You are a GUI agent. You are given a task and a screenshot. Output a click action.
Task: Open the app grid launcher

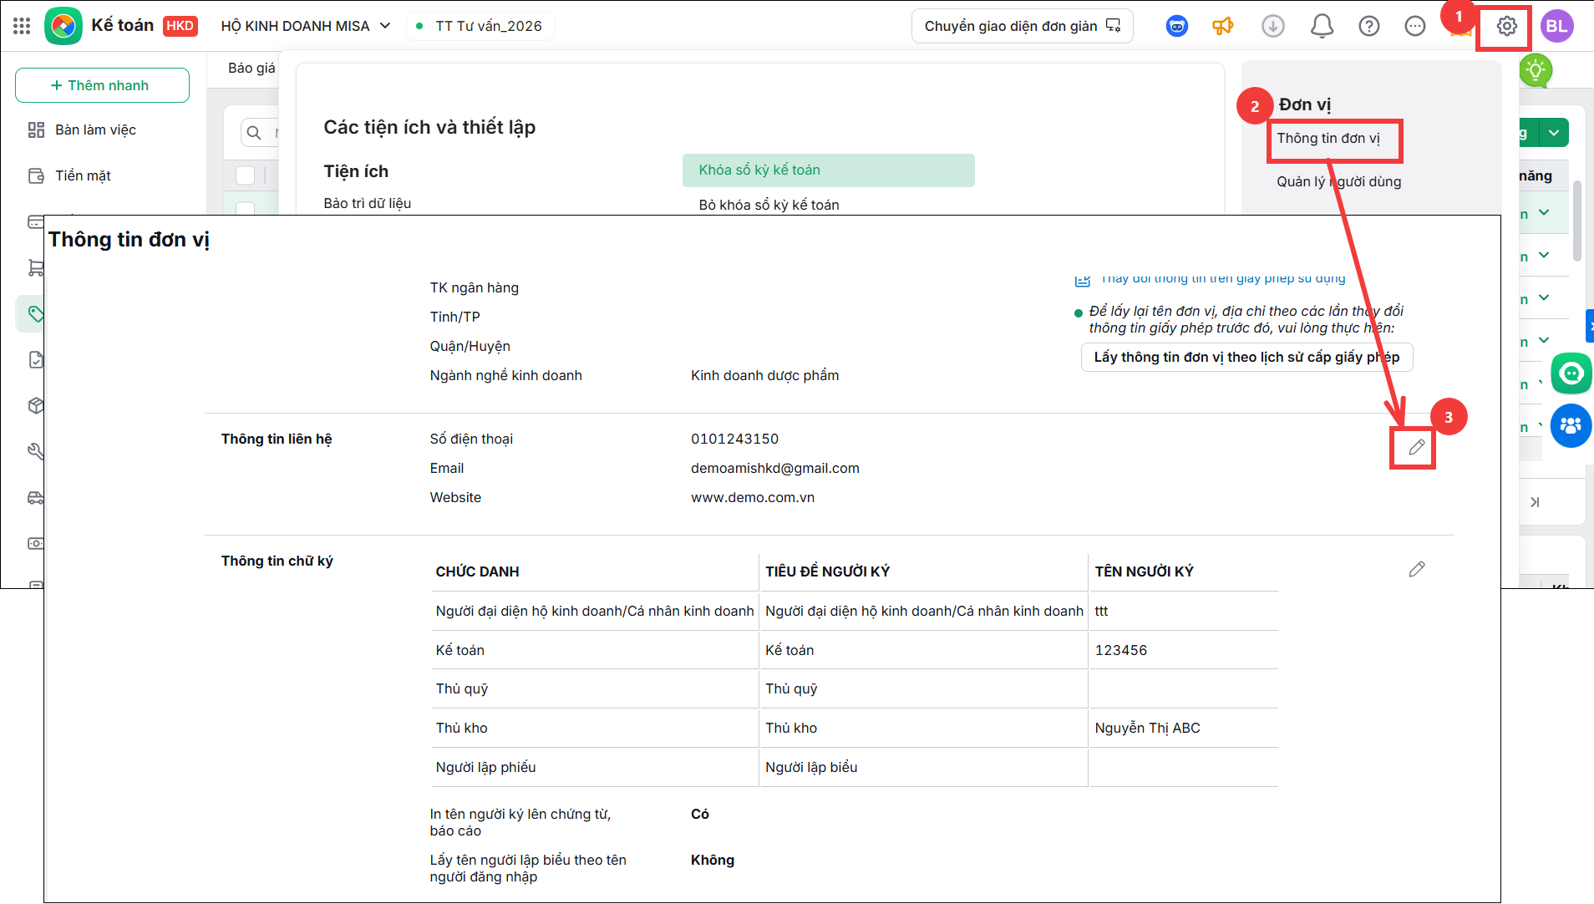[x=22, y=26]
